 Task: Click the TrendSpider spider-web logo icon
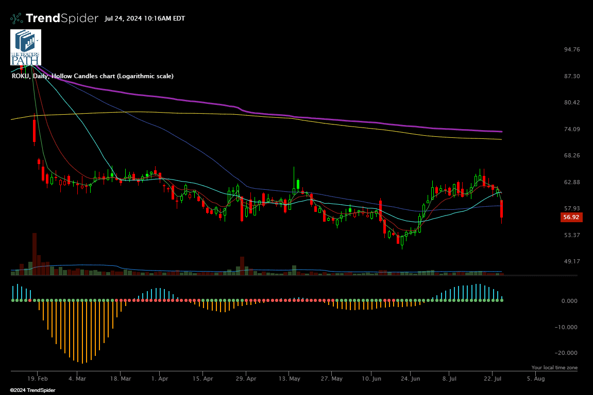(x=16, y=19)
